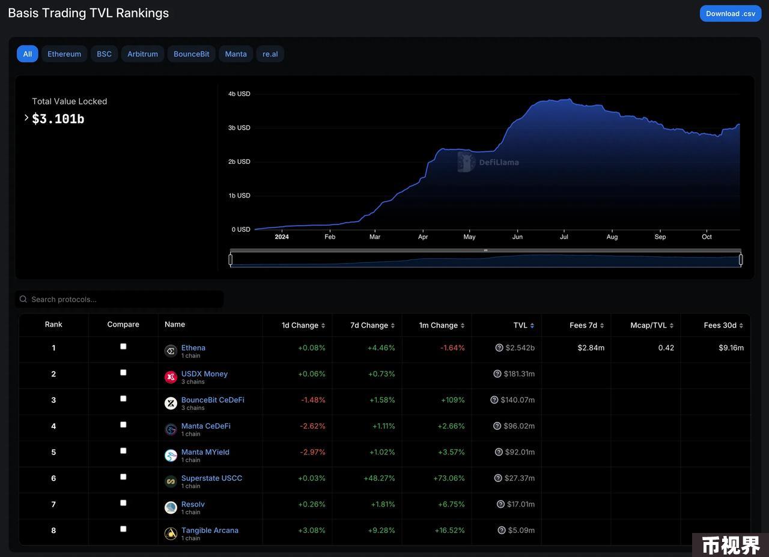Click the question mark icon beside BounceBit CeDeFi TVL

point(494,400)
